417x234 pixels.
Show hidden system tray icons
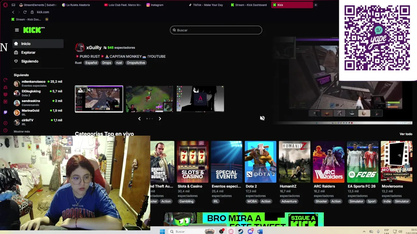364,231
